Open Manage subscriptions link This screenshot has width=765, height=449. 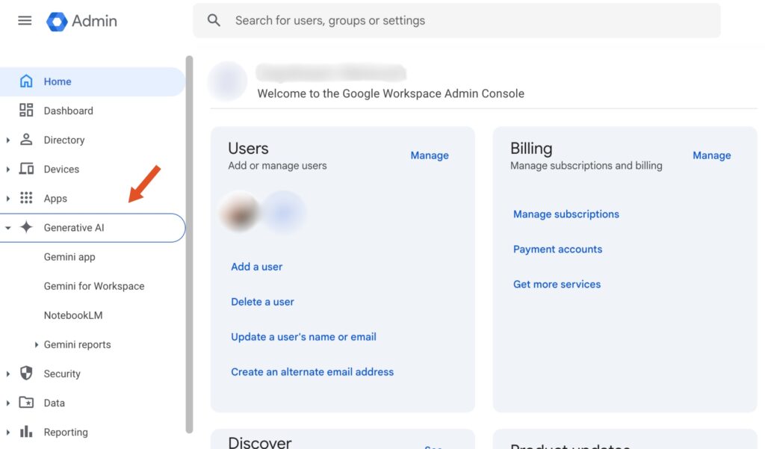(566, 214)
